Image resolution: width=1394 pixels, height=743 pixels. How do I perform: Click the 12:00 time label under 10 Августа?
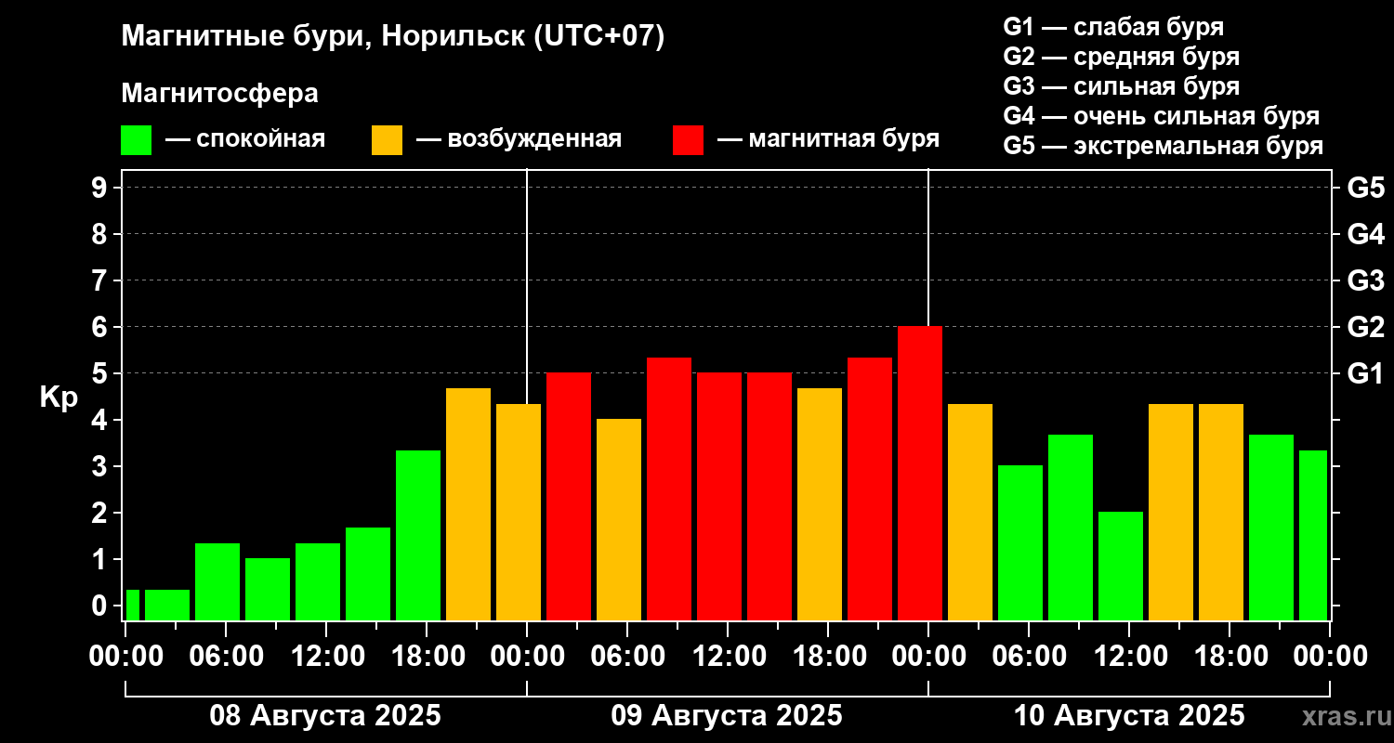point(1129,656)
